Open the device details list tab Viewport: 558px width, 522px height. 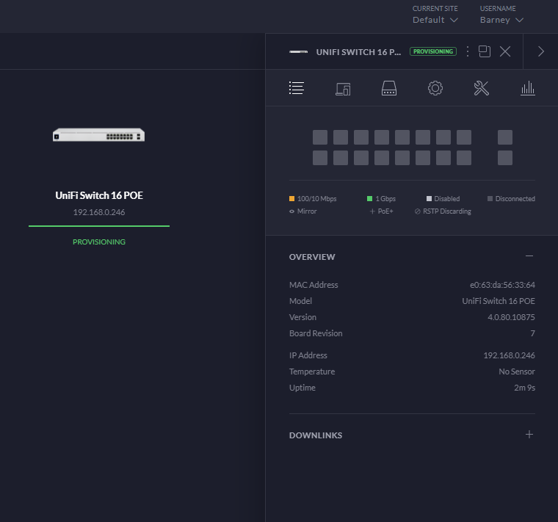click(297, 89)
